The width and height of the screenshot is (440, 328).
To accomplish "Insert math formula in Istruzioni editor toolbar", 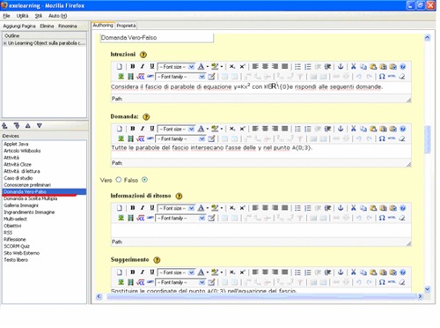I will pyautogui.click(x=141, y=77).
